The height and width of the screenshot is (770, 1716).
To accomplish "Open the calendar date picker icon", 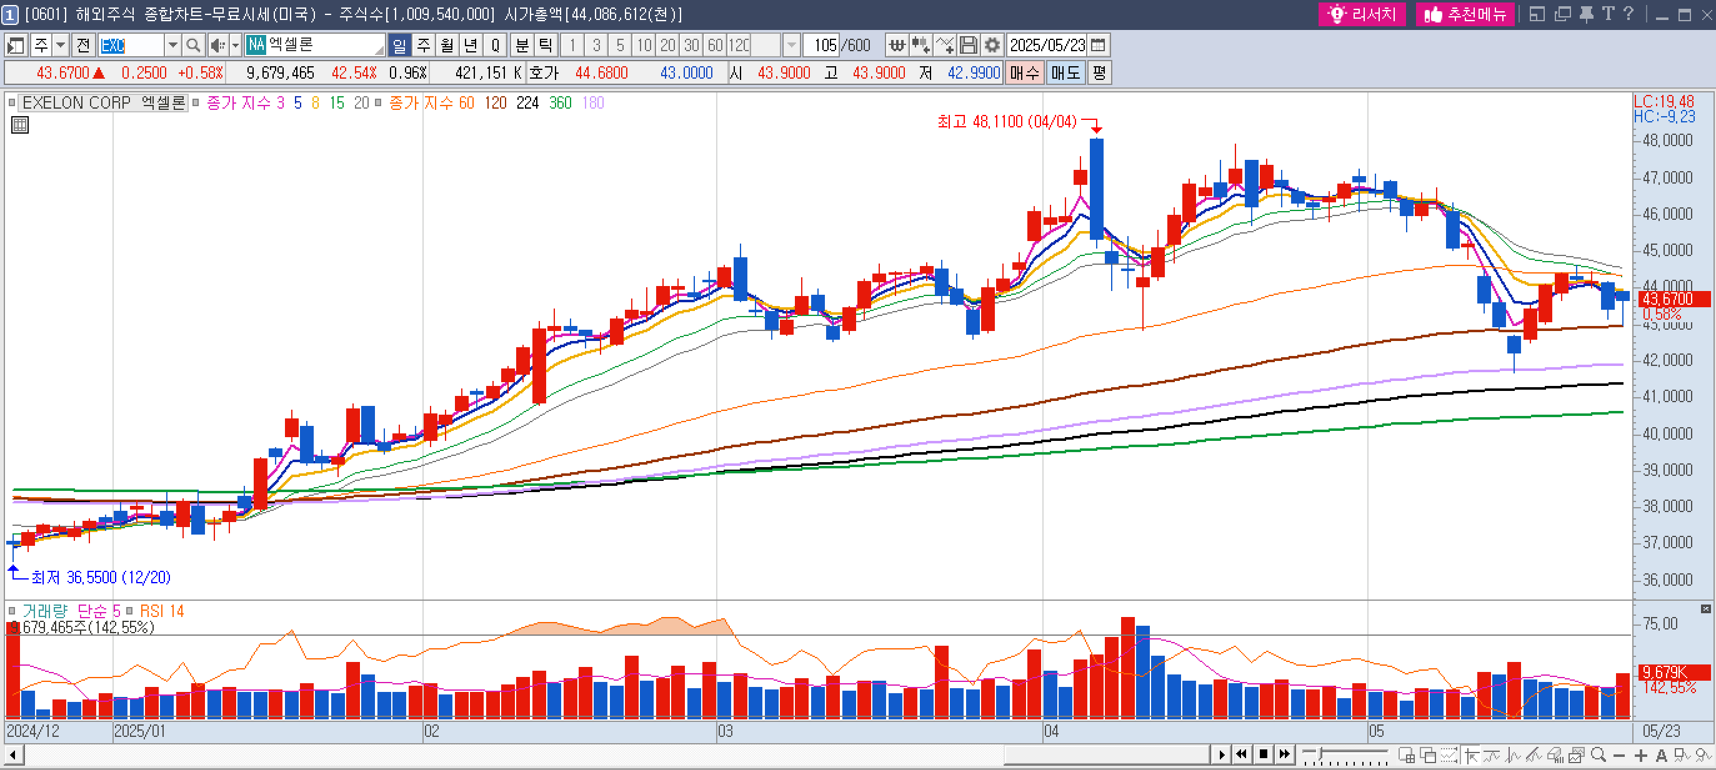I will pyautogui.click(x=1099, y=45).
